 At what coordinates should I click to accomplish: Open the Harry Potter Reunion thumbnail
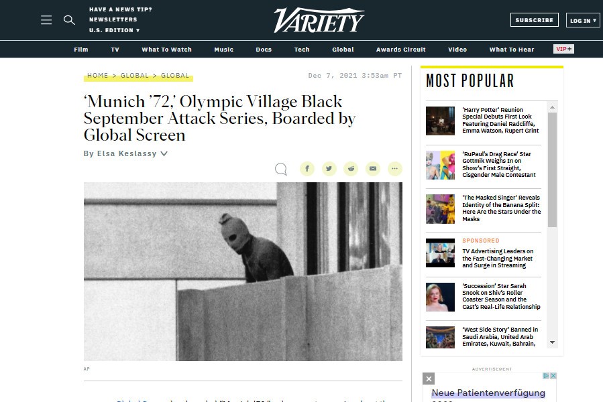click(440, 121)
